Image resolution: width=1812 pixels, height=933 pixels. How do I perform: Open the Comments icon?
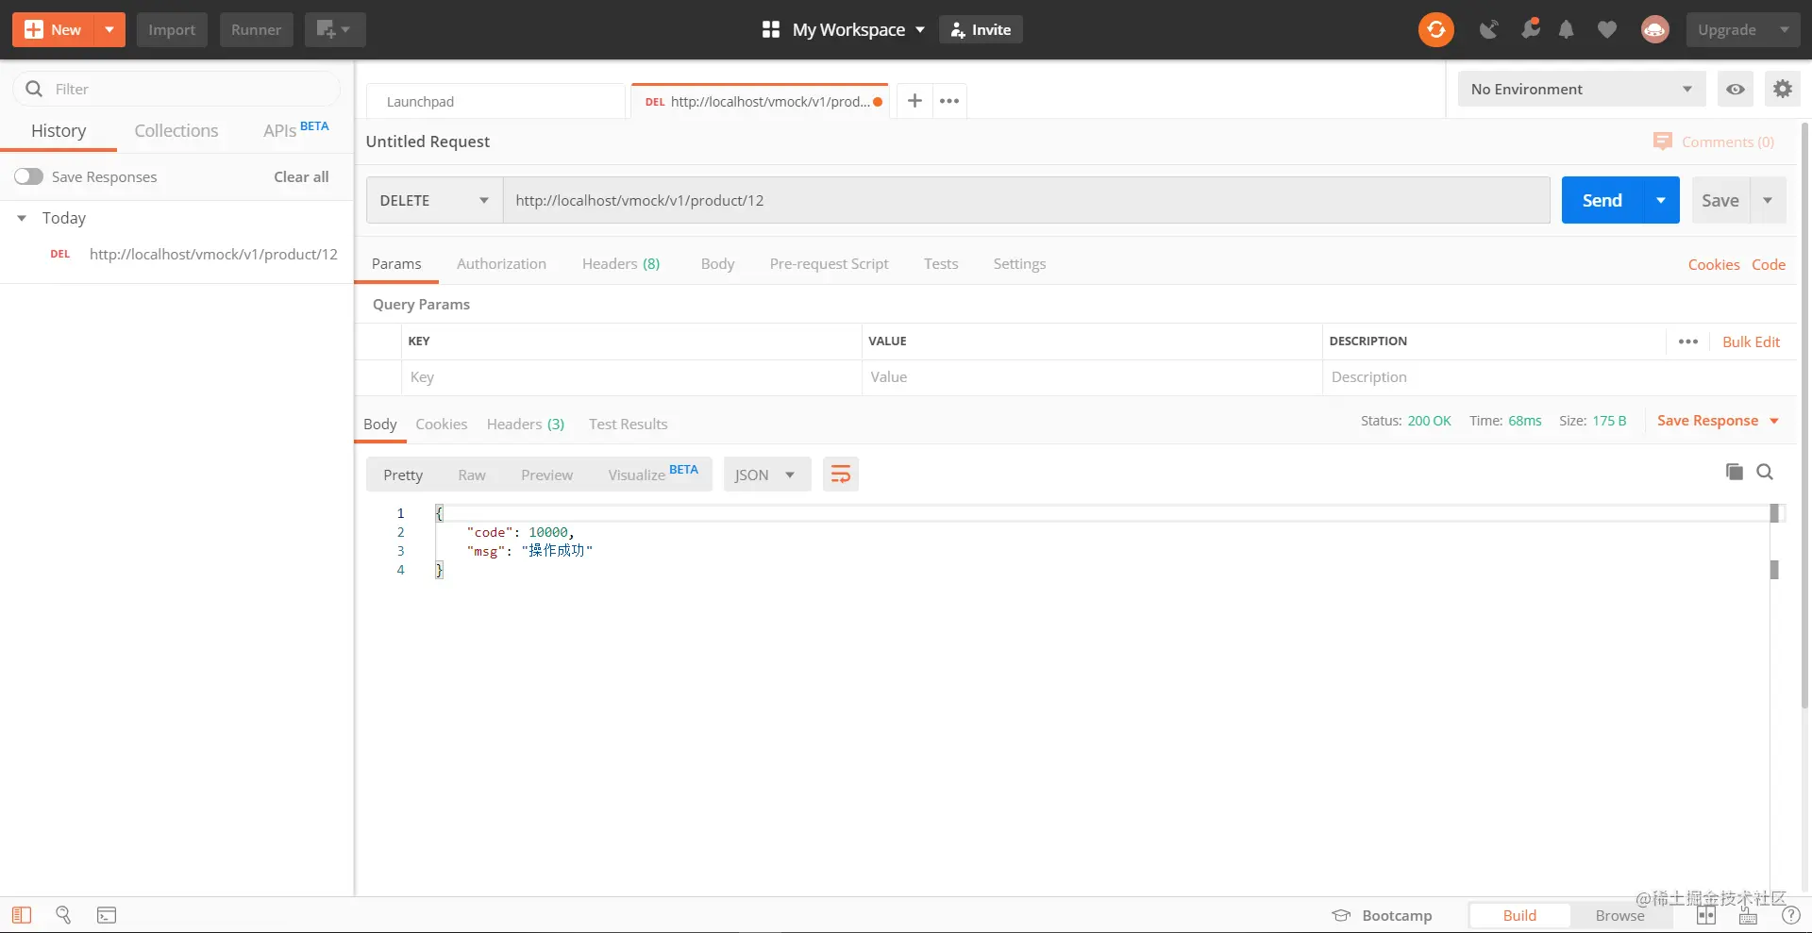coord(1662,142)
